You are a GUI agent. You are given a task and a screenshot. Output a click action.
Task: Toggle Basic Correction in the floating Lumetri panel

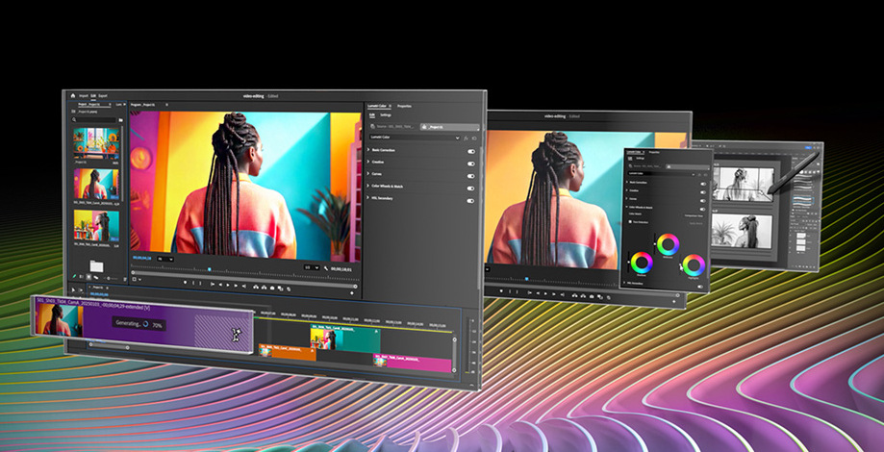(x=703, y=184)
